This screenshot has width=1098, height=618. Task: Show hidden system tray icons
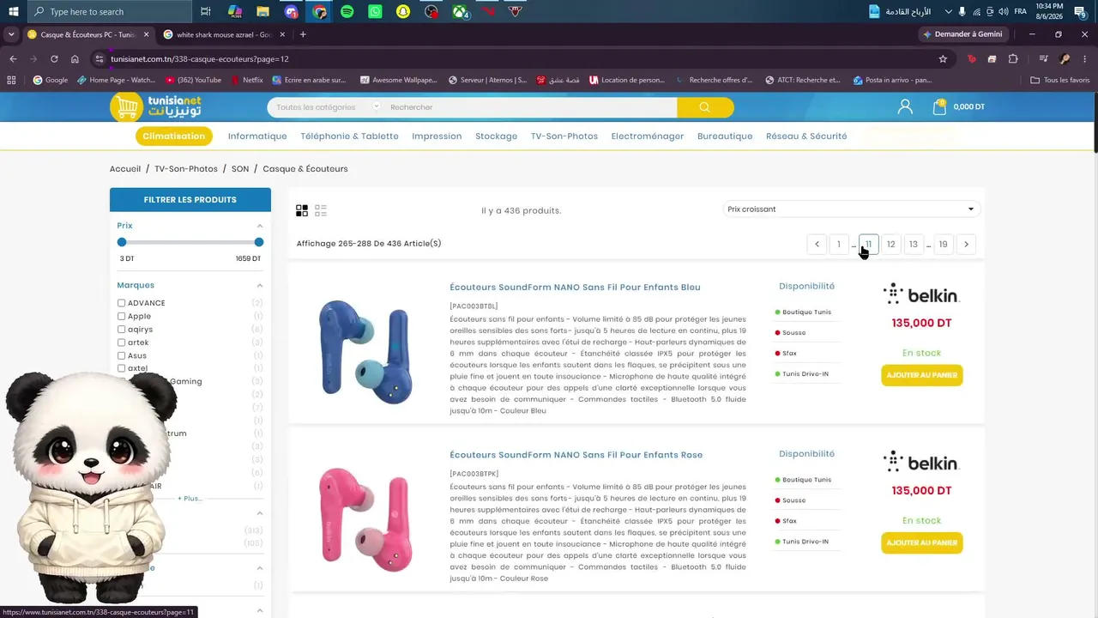[948, 11]
